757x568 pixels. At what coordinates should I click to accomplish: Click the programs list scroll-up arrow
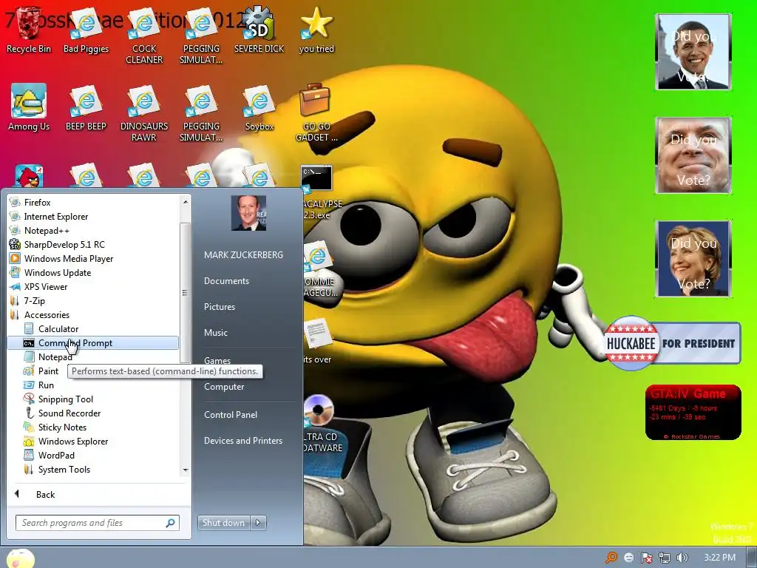(186, 201)
